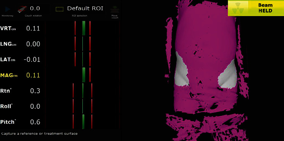This screenshot has height=141, width=284.
Task: Click the yellow MAG label
Action: click(x=9, y=75)
